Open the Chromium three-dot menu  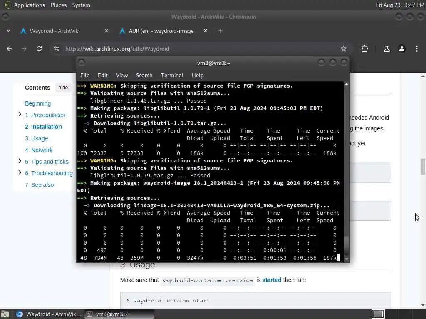pyautogui.click(x=417, y=49)
